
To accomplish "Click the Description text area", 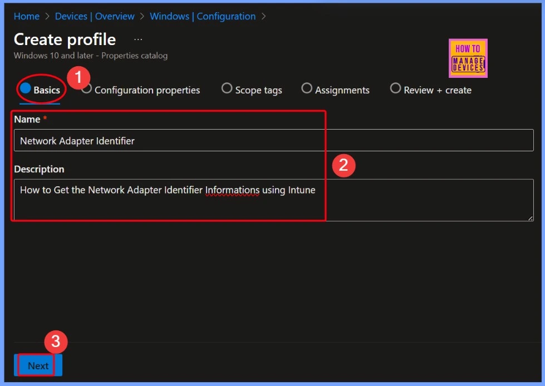I will (x=273, y=200).
